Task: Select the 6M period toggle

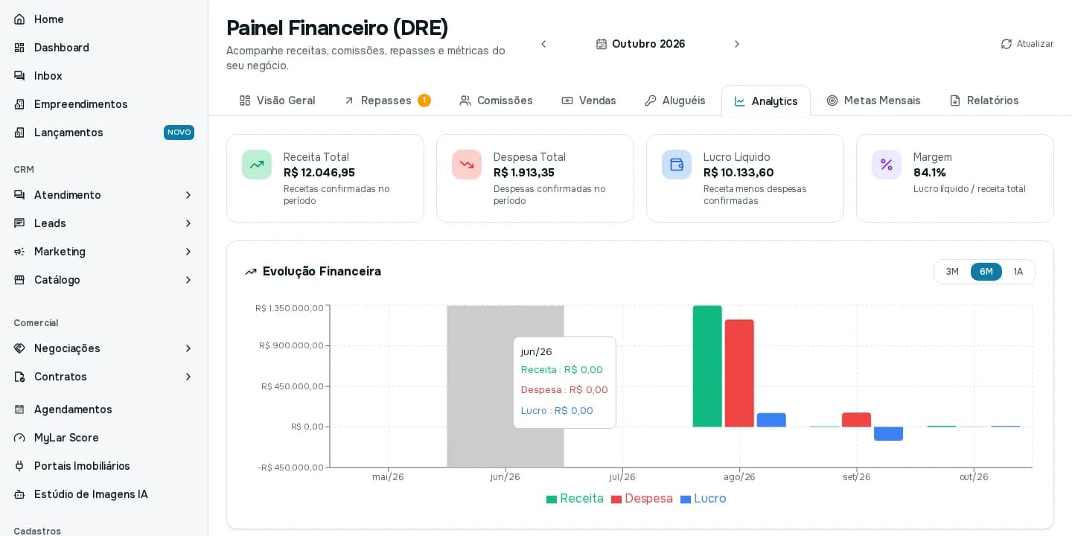Action: point(986,272)
